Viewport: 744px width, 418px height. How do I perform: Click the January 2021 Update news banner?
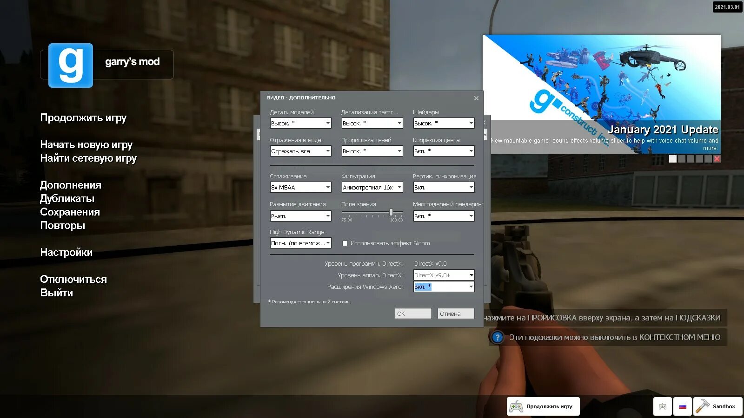(602, 94)
